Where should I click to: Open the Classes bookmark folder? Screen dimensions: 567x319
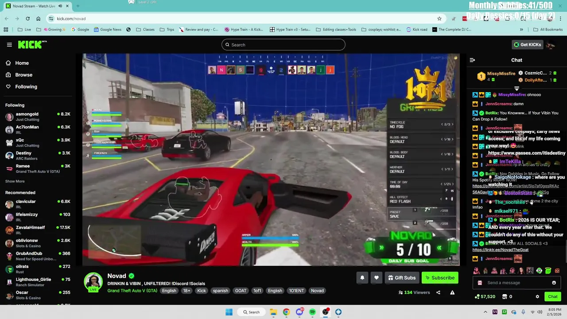coord(145,30)
